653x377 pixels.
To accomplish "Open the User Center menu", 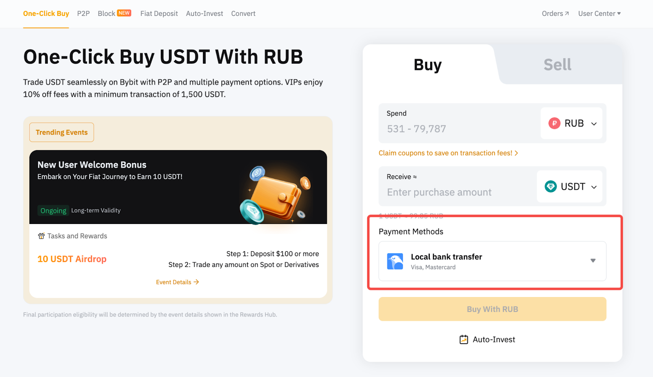I will click(x=599, y=13).
